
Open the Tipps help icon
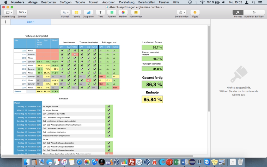click(195, 13)
